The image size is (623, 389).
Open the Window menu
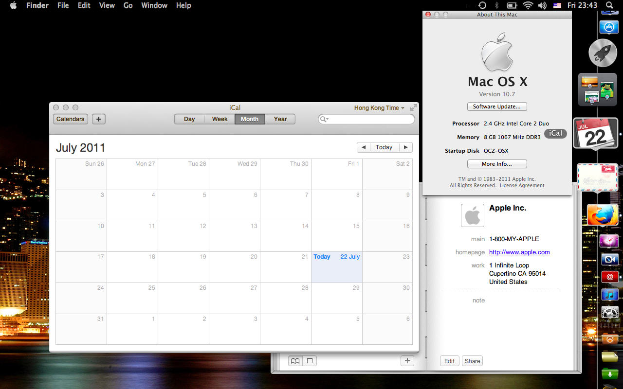pos(154,5)
